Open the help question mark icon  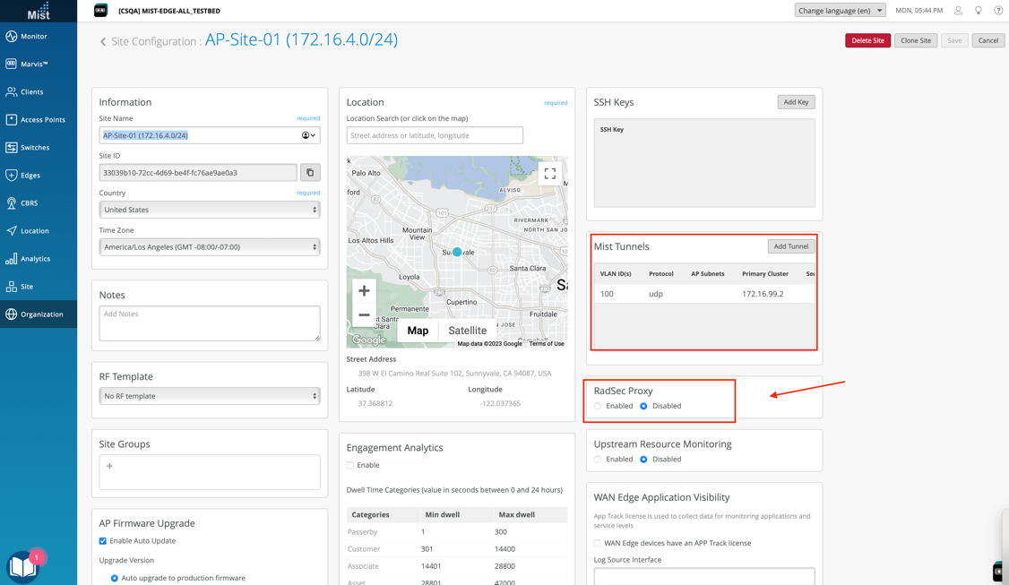pos(998,11)
